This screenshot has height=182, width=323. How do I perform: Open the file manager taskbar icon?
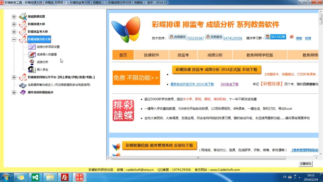click(50, 177)
